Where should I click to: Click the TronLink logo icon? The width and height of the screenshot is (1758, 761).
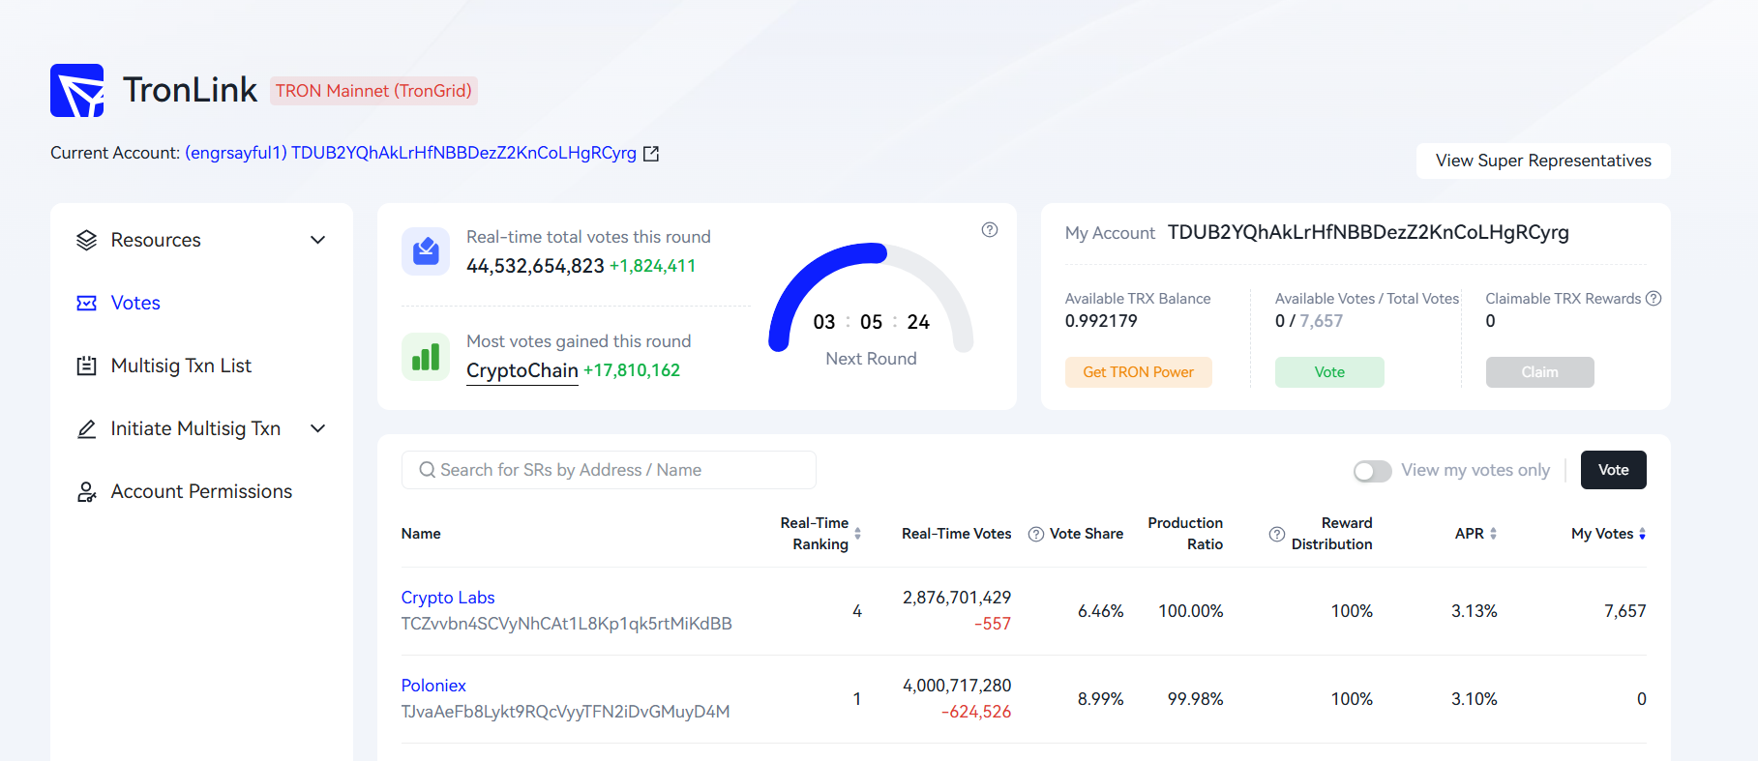[77, 91]
